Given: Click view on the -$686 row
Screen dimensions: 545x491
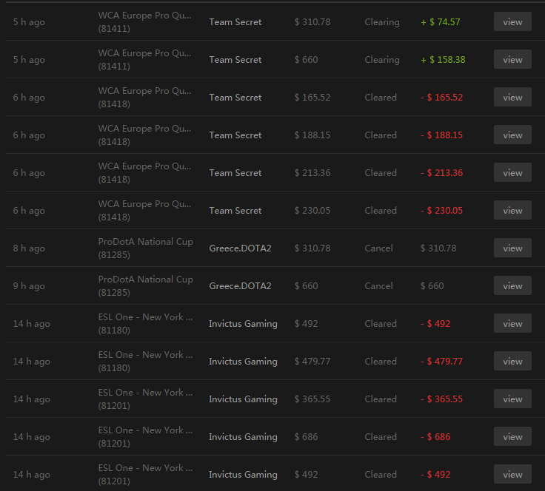Looking at the screenshot, I should [512, 436].
